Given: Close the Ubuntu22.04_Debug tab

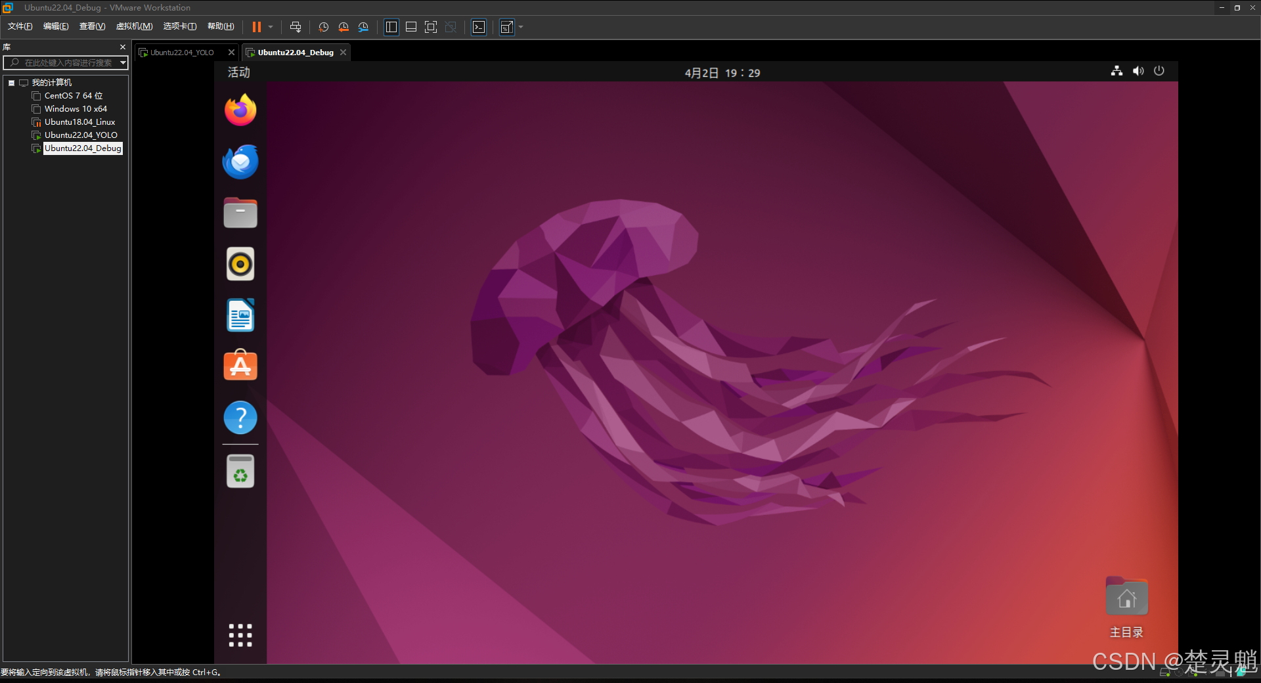Looking at the screenshot, I should click(x=343, y=53).
